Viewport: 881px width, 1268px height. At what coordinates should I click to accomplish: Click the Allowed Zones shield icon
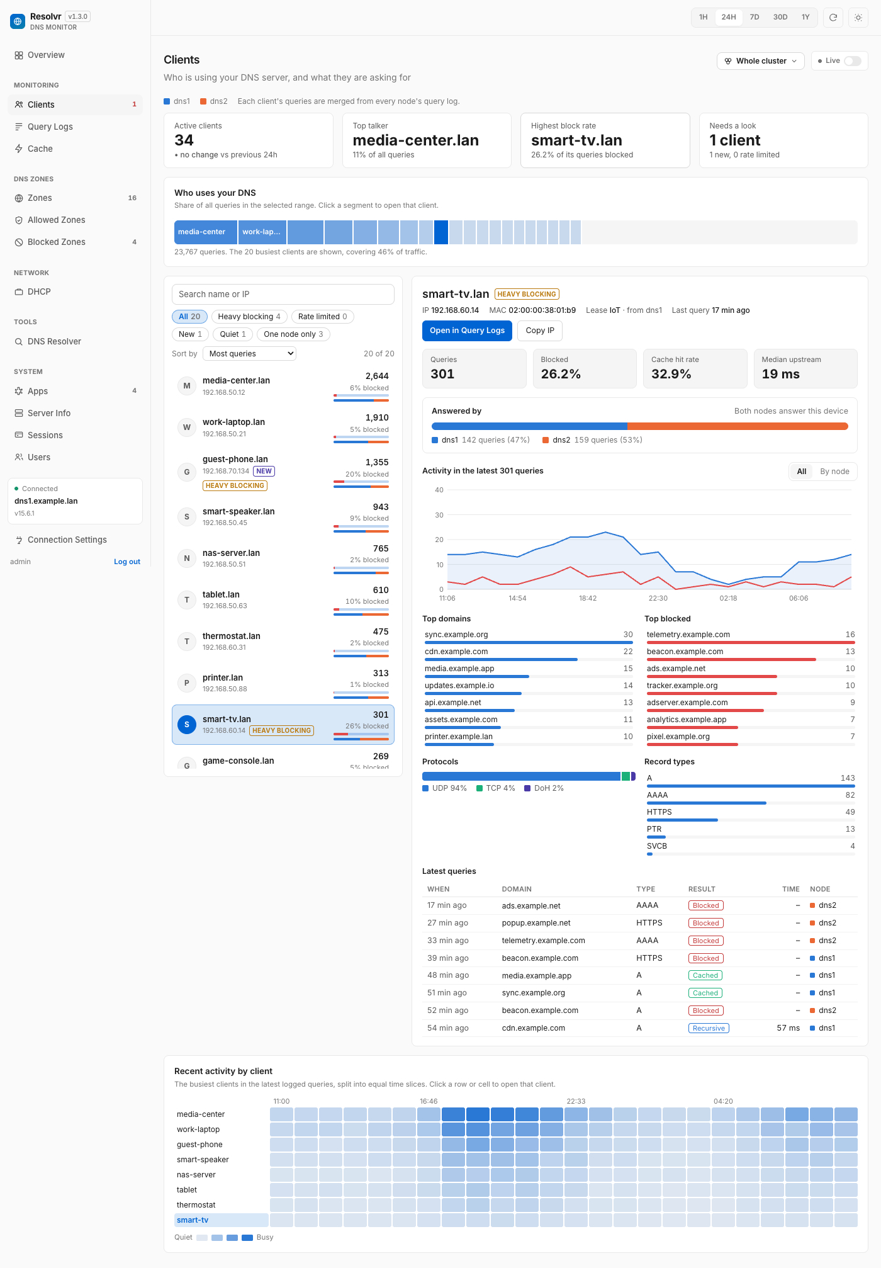[x=19, y=220]
